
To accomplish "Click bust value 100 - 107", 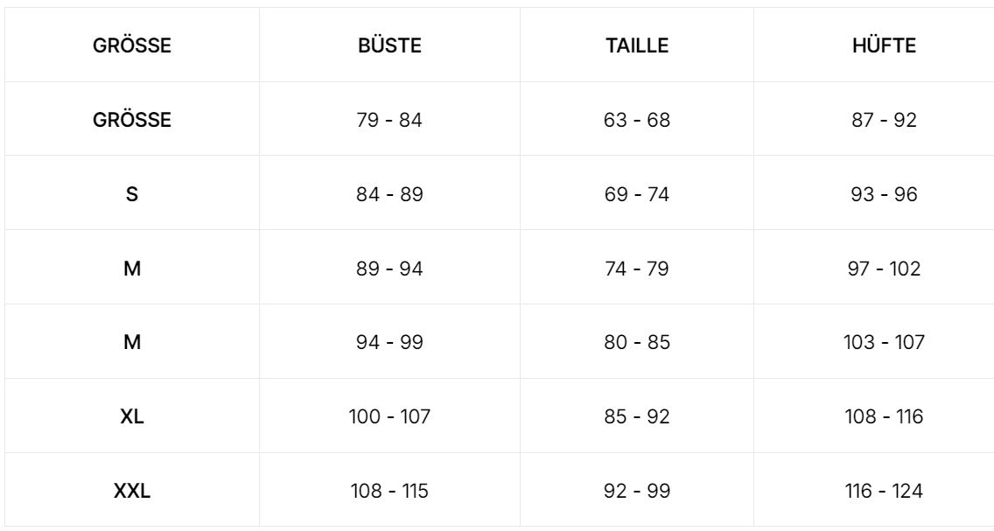I will tap(389, 416).
